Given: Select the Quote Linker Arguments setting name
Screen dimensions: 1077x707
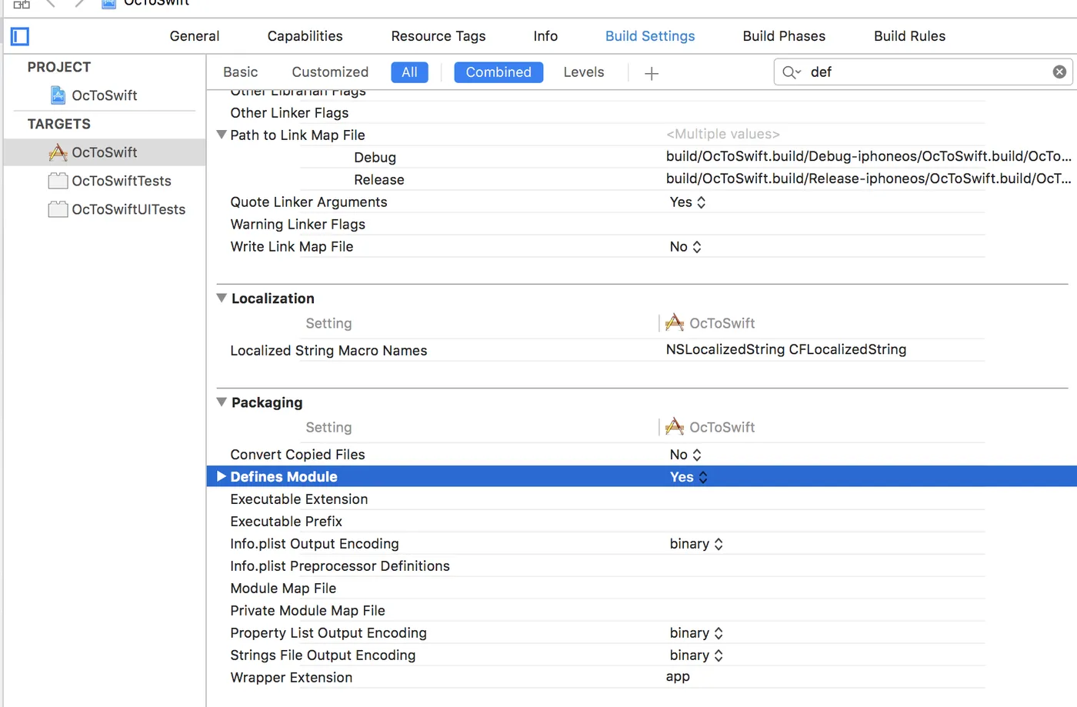Looking at the screenshot, I should (x=308, y=202).
